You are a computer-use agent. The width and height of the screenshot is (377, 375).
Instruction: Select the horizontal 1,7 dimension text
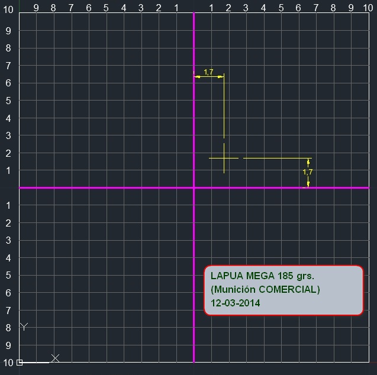tap(208, 72)
